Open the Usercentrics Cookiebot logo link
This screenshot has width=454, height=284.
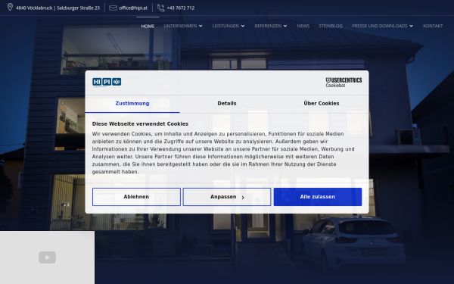tap(344, 83)
